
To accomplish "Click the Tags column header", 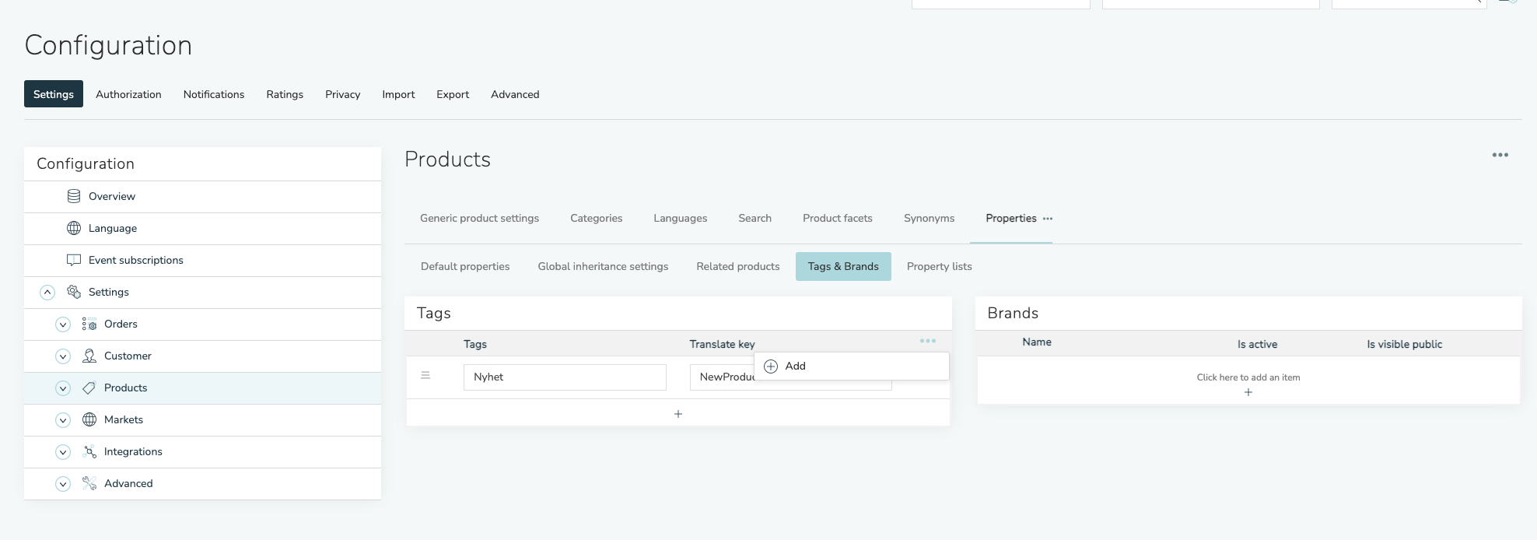I will (475, 344).
